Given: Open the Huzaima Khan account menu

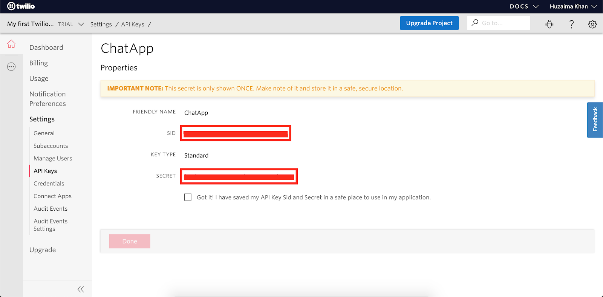Looking at the screenshot, I should tap(573, 6).
